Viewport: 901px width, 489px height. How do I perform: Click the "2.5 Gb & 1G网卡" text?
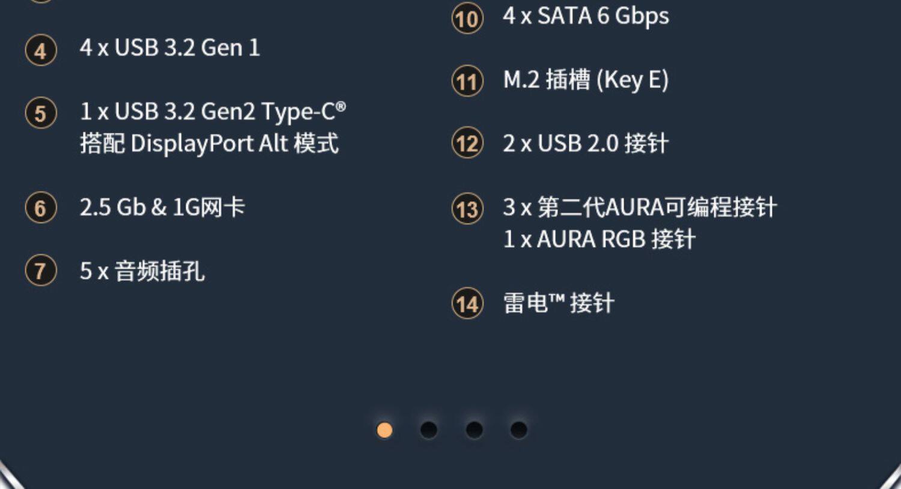click(x=162, y=207)
